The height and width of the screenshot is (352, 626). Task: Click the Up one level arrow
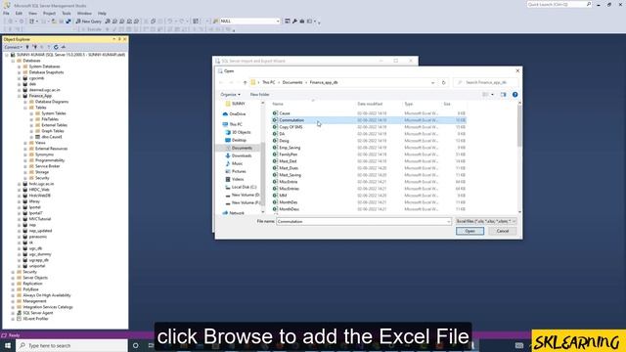pyautogui.click(x=245, y=82)
